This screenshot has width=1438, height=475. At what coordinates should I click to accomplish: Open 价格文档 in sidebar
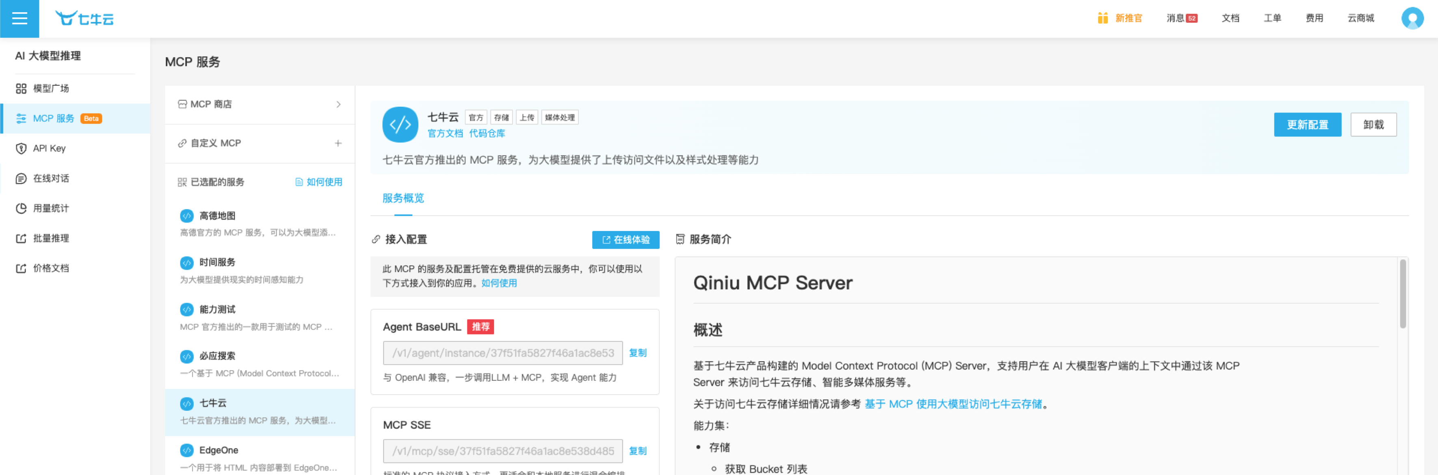point(76,268)
